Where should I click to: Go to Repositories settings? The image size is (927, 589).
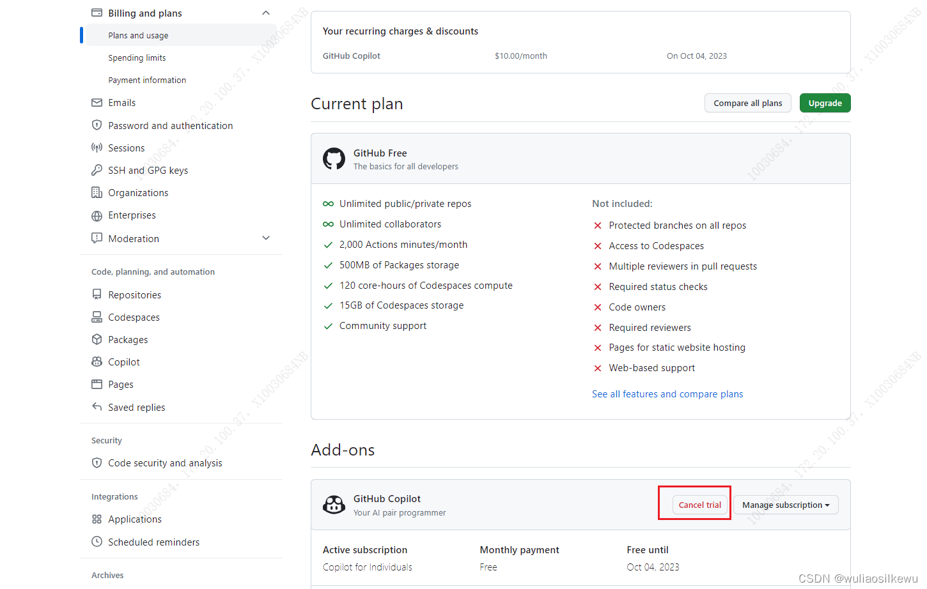(x=134, y=294)
